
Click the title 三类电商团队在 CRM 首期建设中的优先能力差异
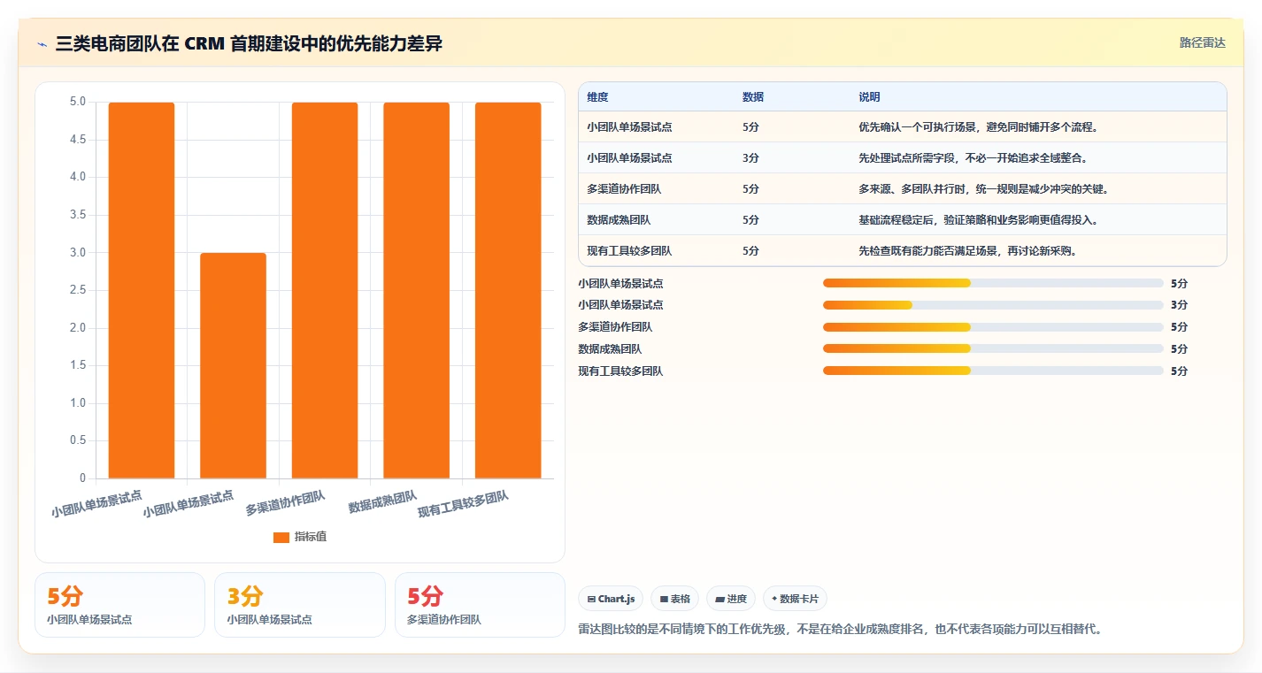tap(249, 43)
